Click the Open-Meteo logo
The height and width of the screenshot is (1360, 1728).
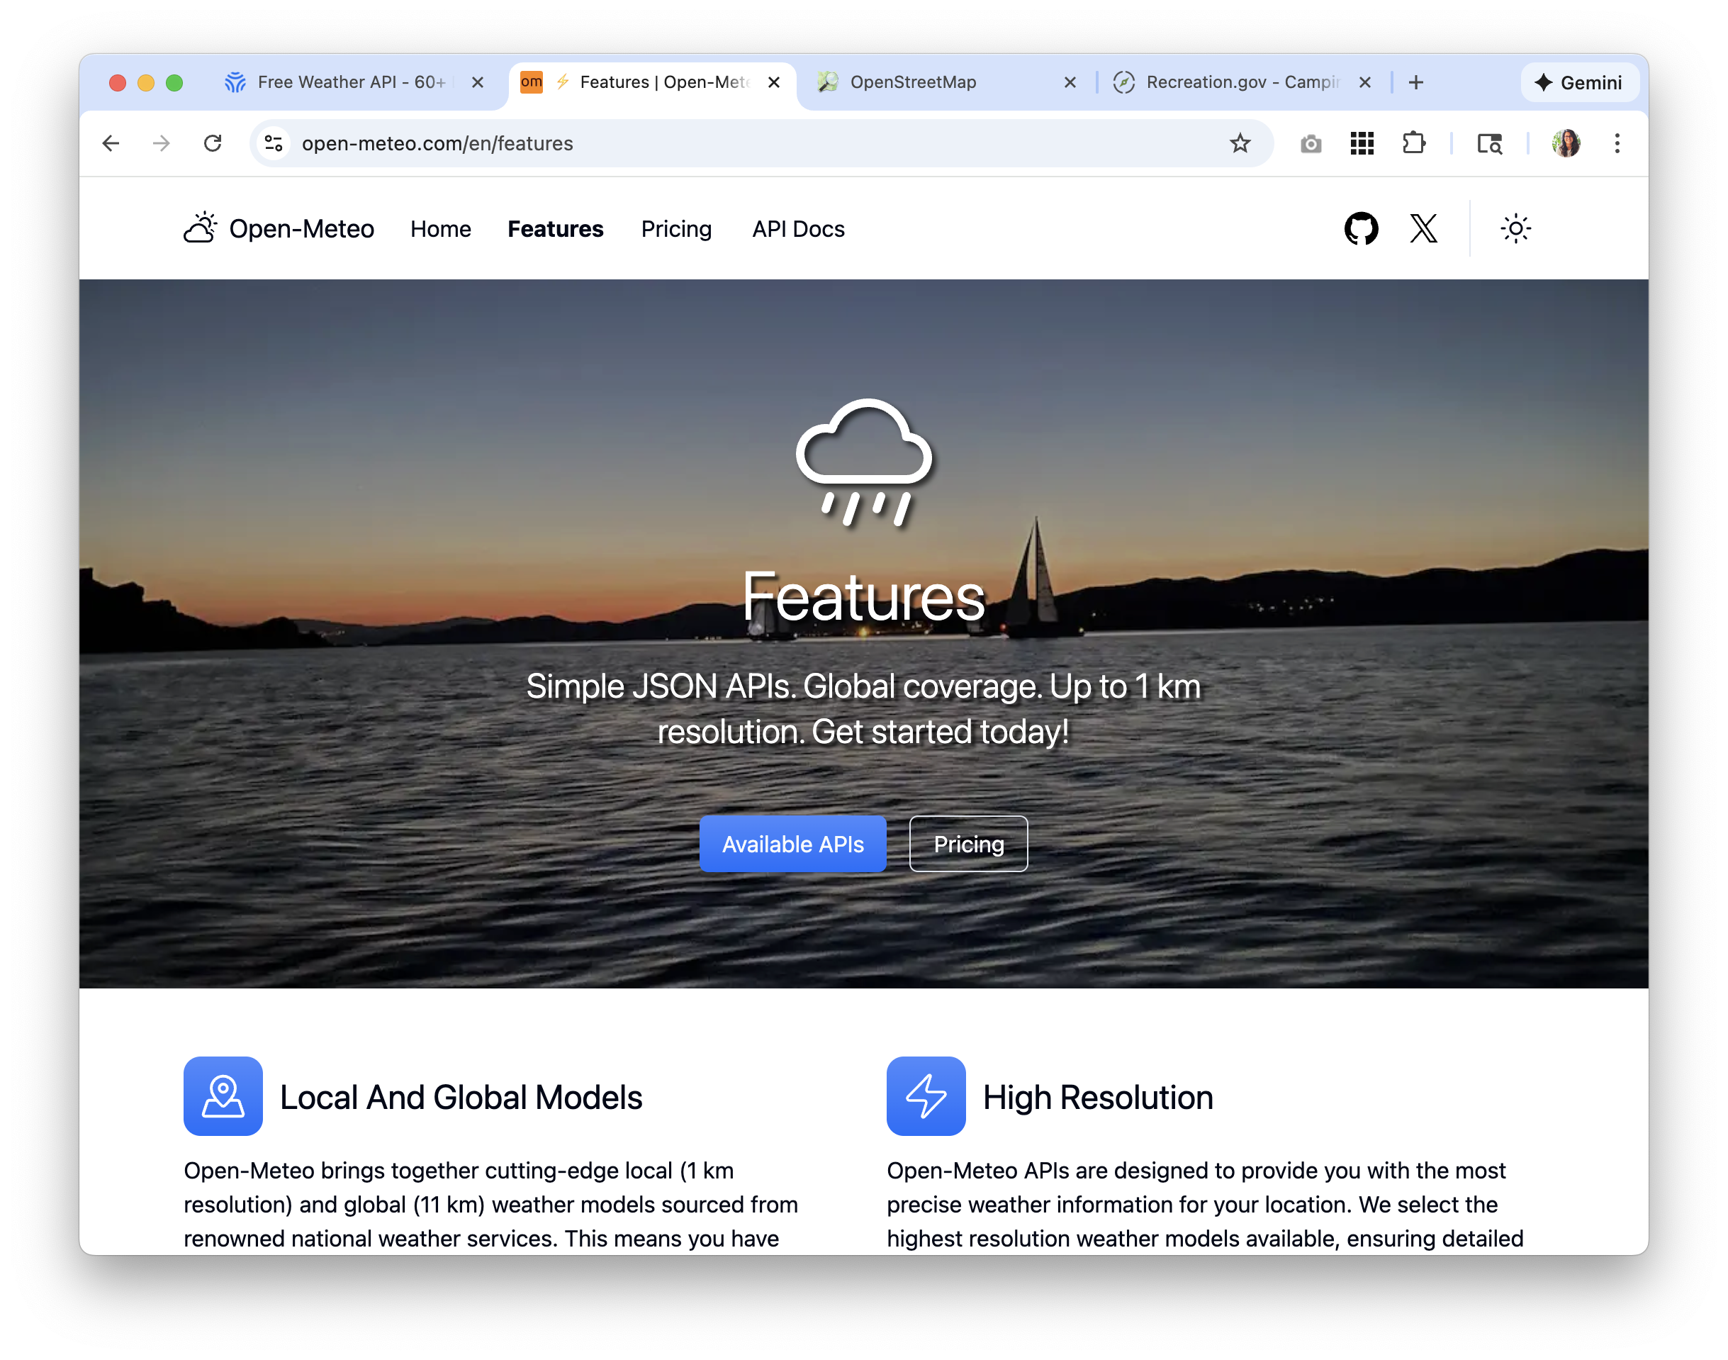click(x=279, y=228)
